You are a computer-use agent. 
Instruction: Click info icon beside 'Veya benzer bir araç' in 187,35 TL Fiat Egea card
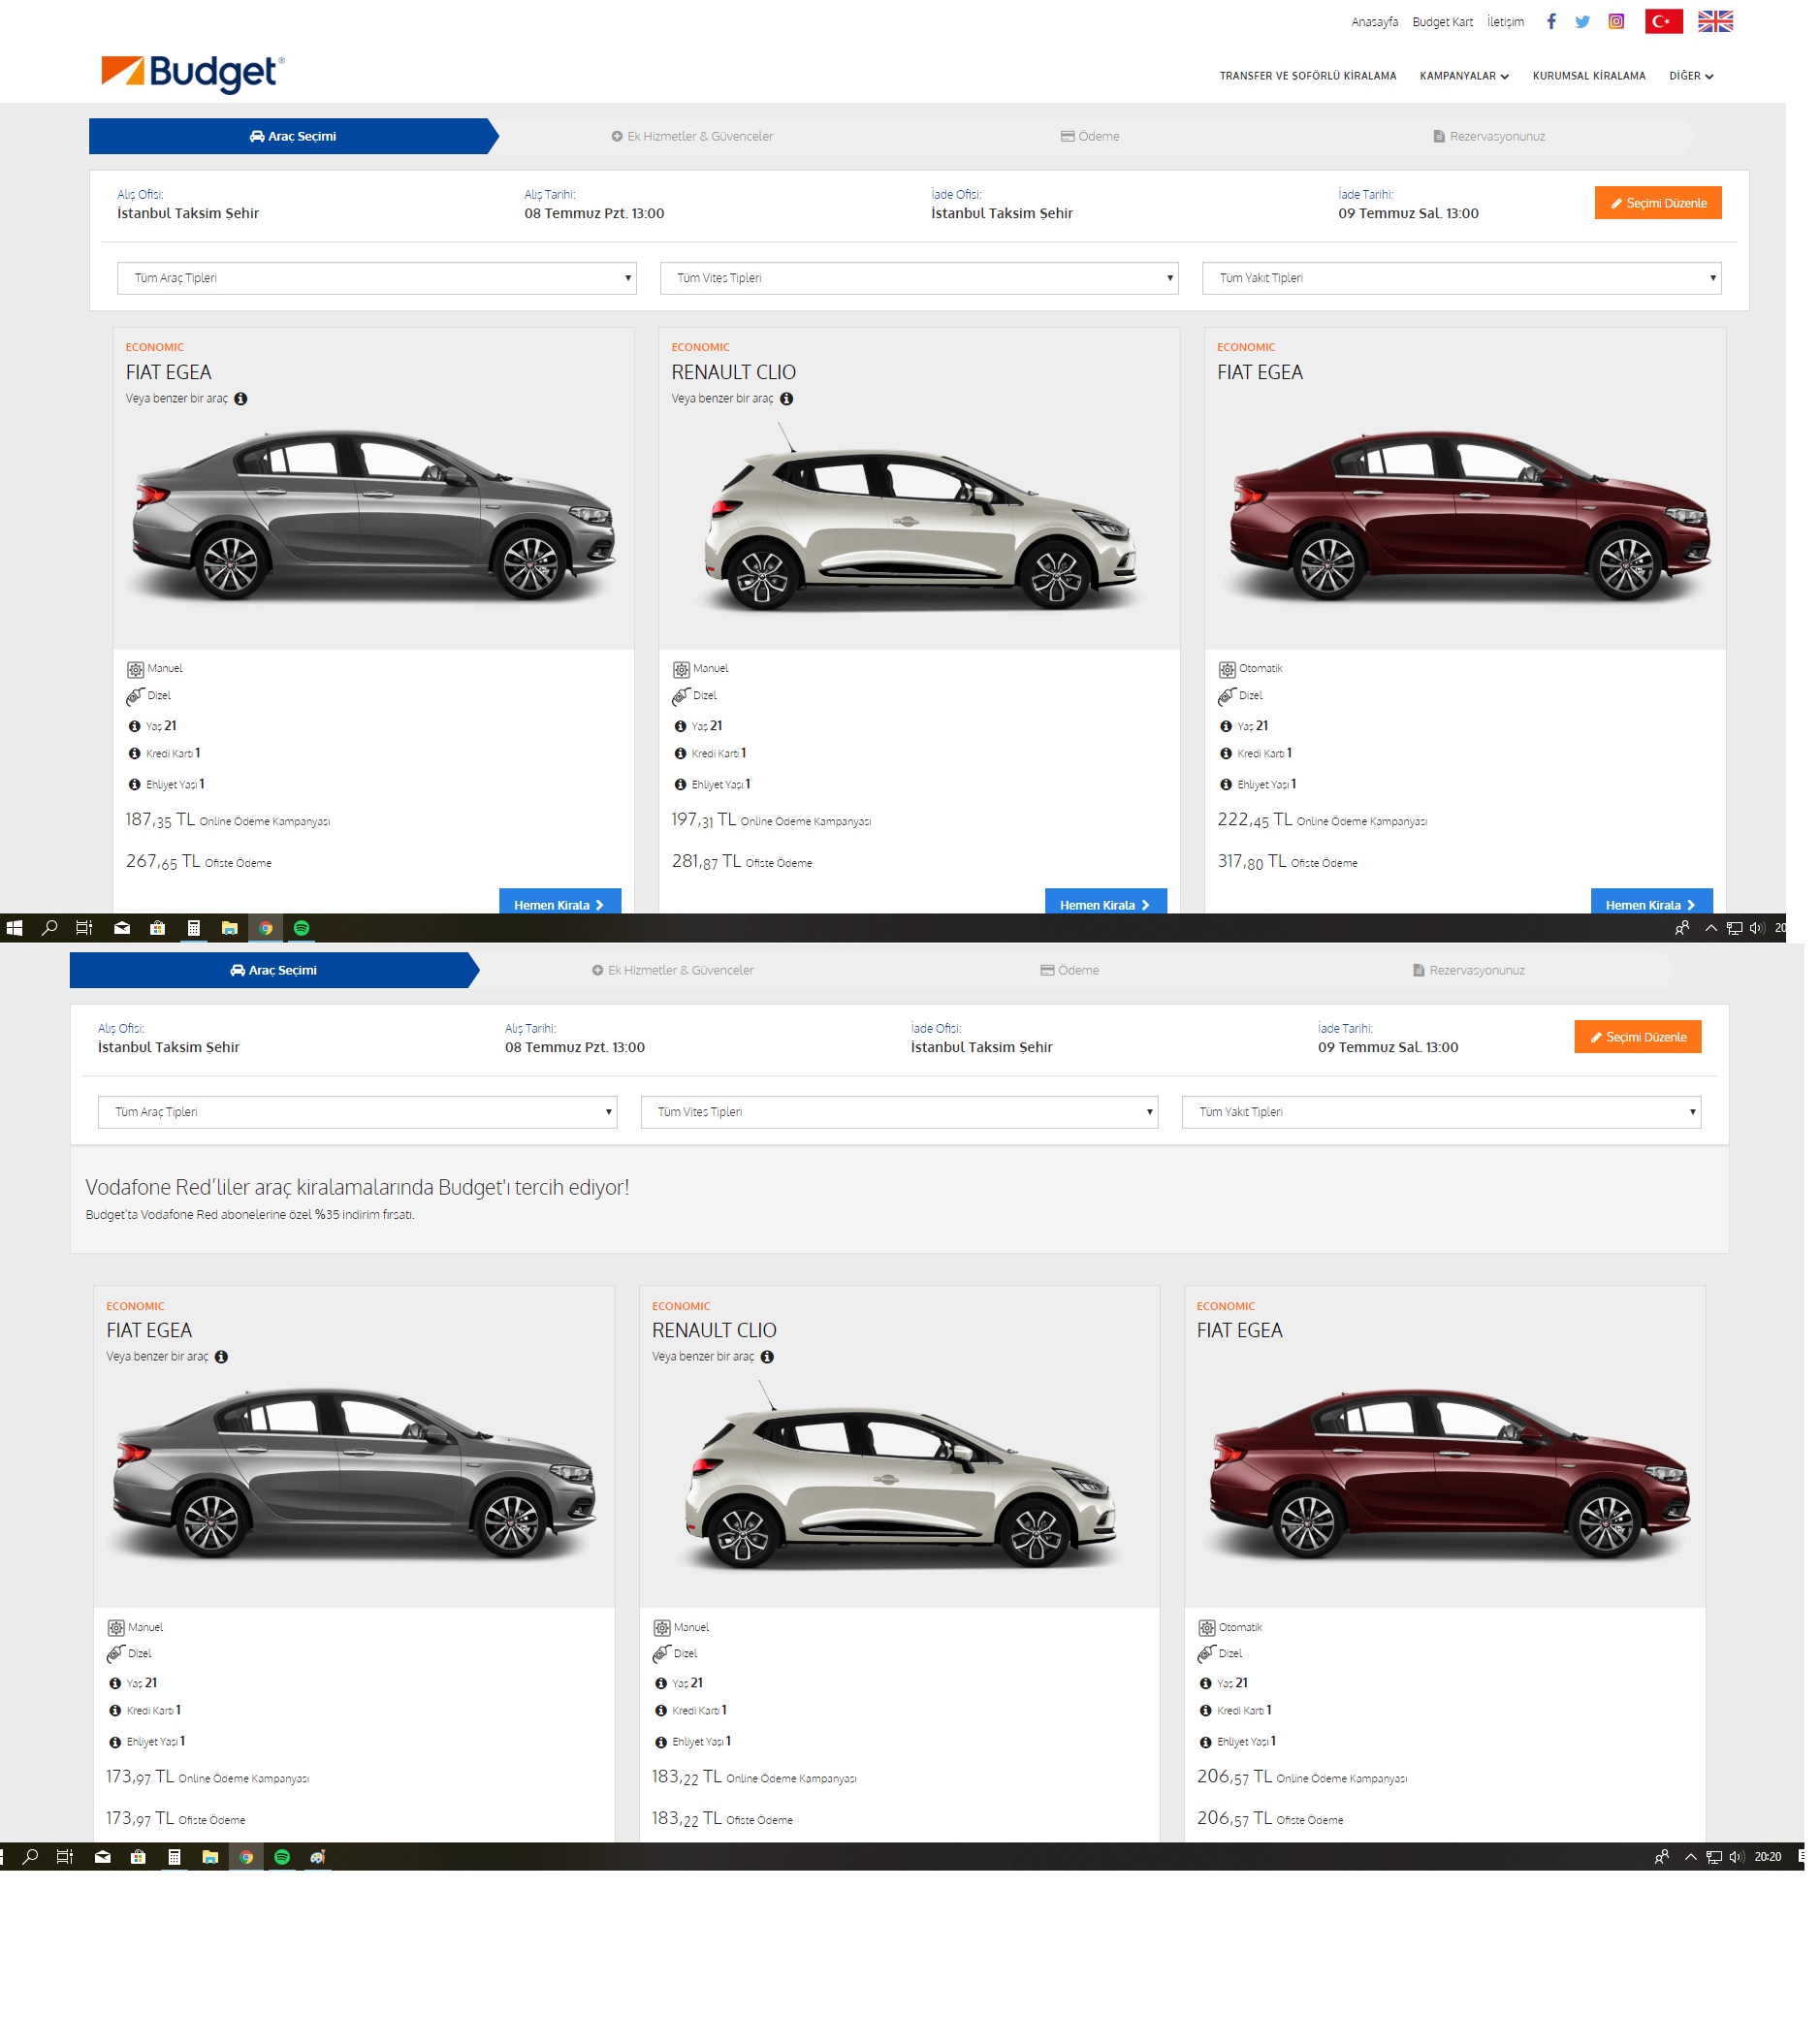tap(241, 398)
